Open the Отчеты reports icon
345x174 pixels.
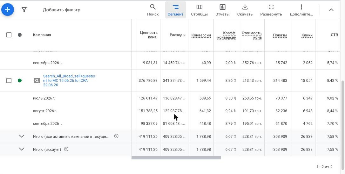(x=222, y=10)
